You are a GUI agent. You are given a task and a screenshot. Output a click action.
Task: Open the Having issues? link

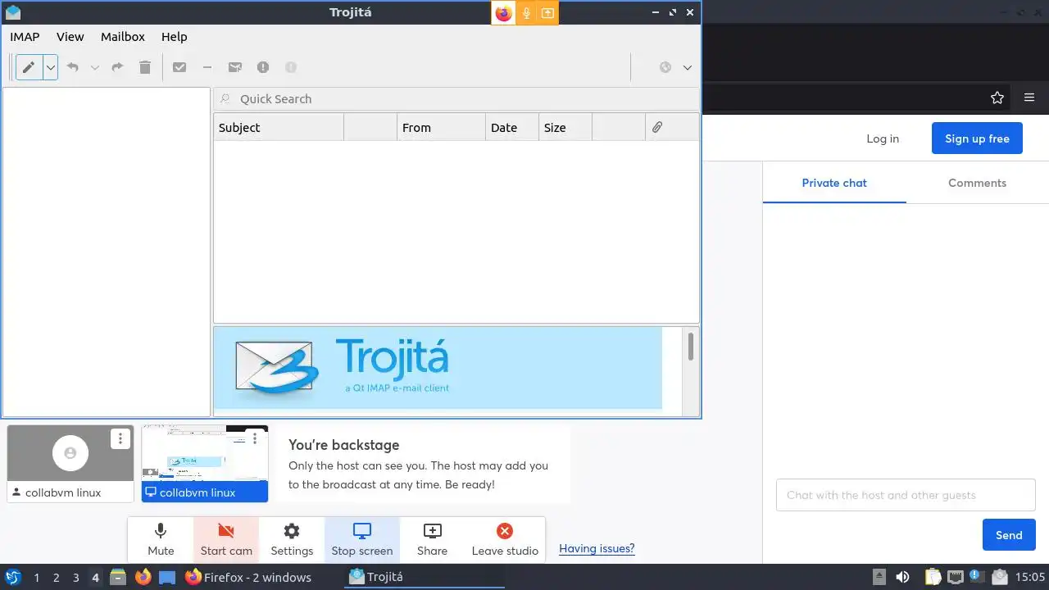[597, 548]
